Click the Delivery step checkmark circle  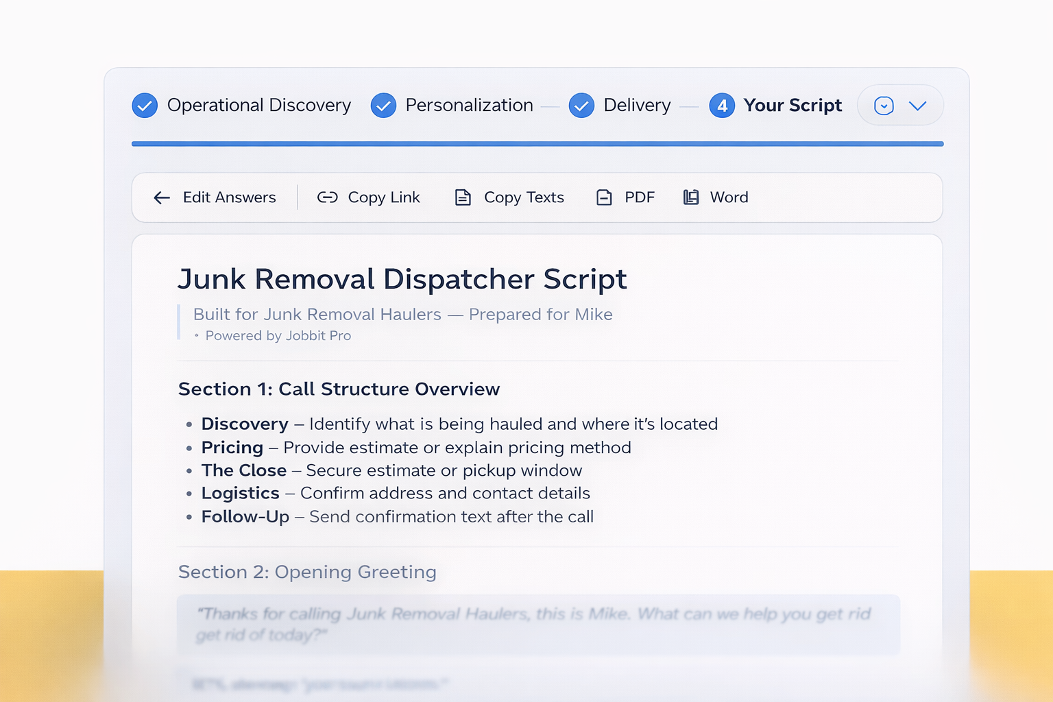(581, 106)
